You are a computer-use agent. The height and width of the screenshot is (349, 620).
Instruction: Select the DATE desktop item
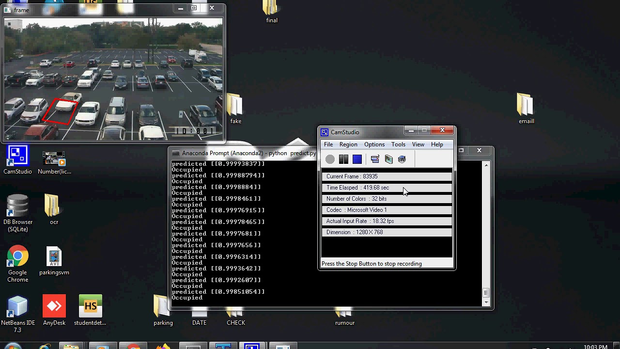pos(199,317)
